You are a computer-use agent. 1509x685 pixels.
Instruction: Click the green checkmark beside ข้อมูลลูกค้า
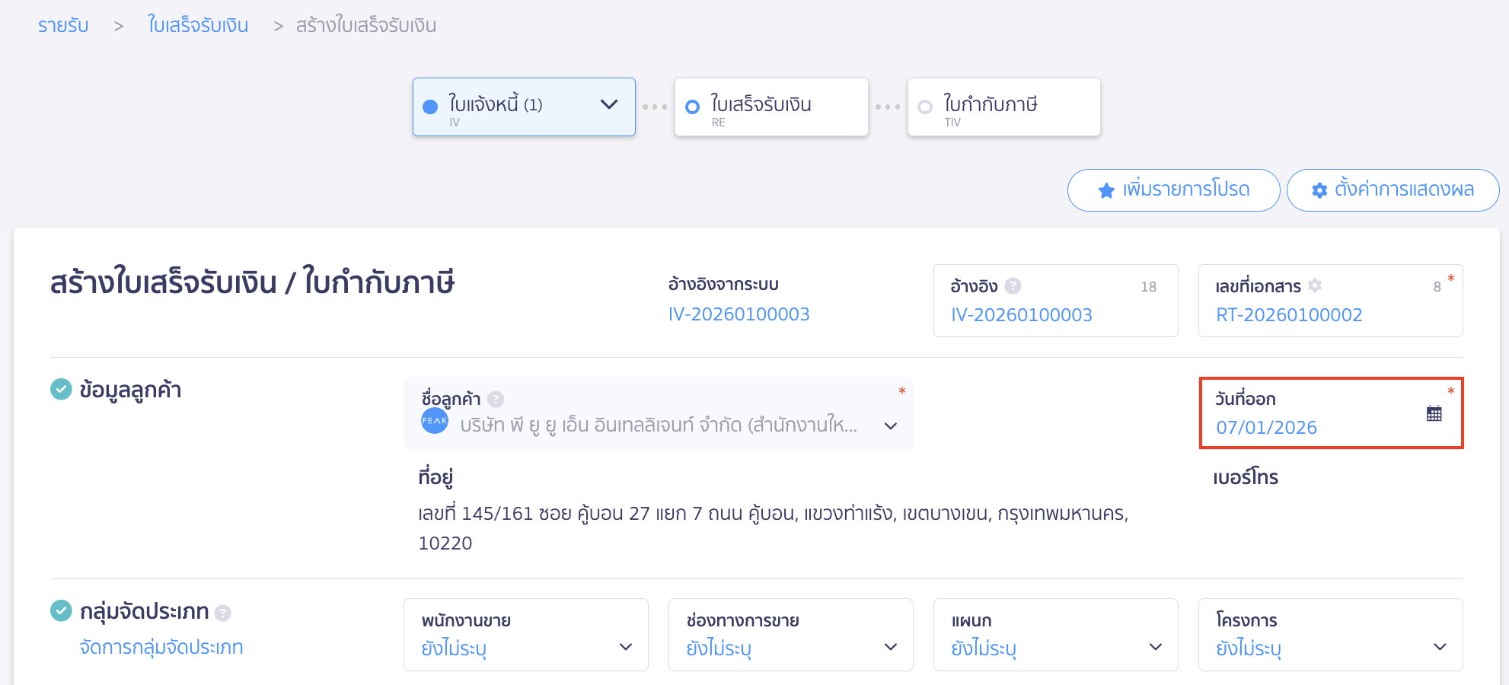(x=60, y=390)
